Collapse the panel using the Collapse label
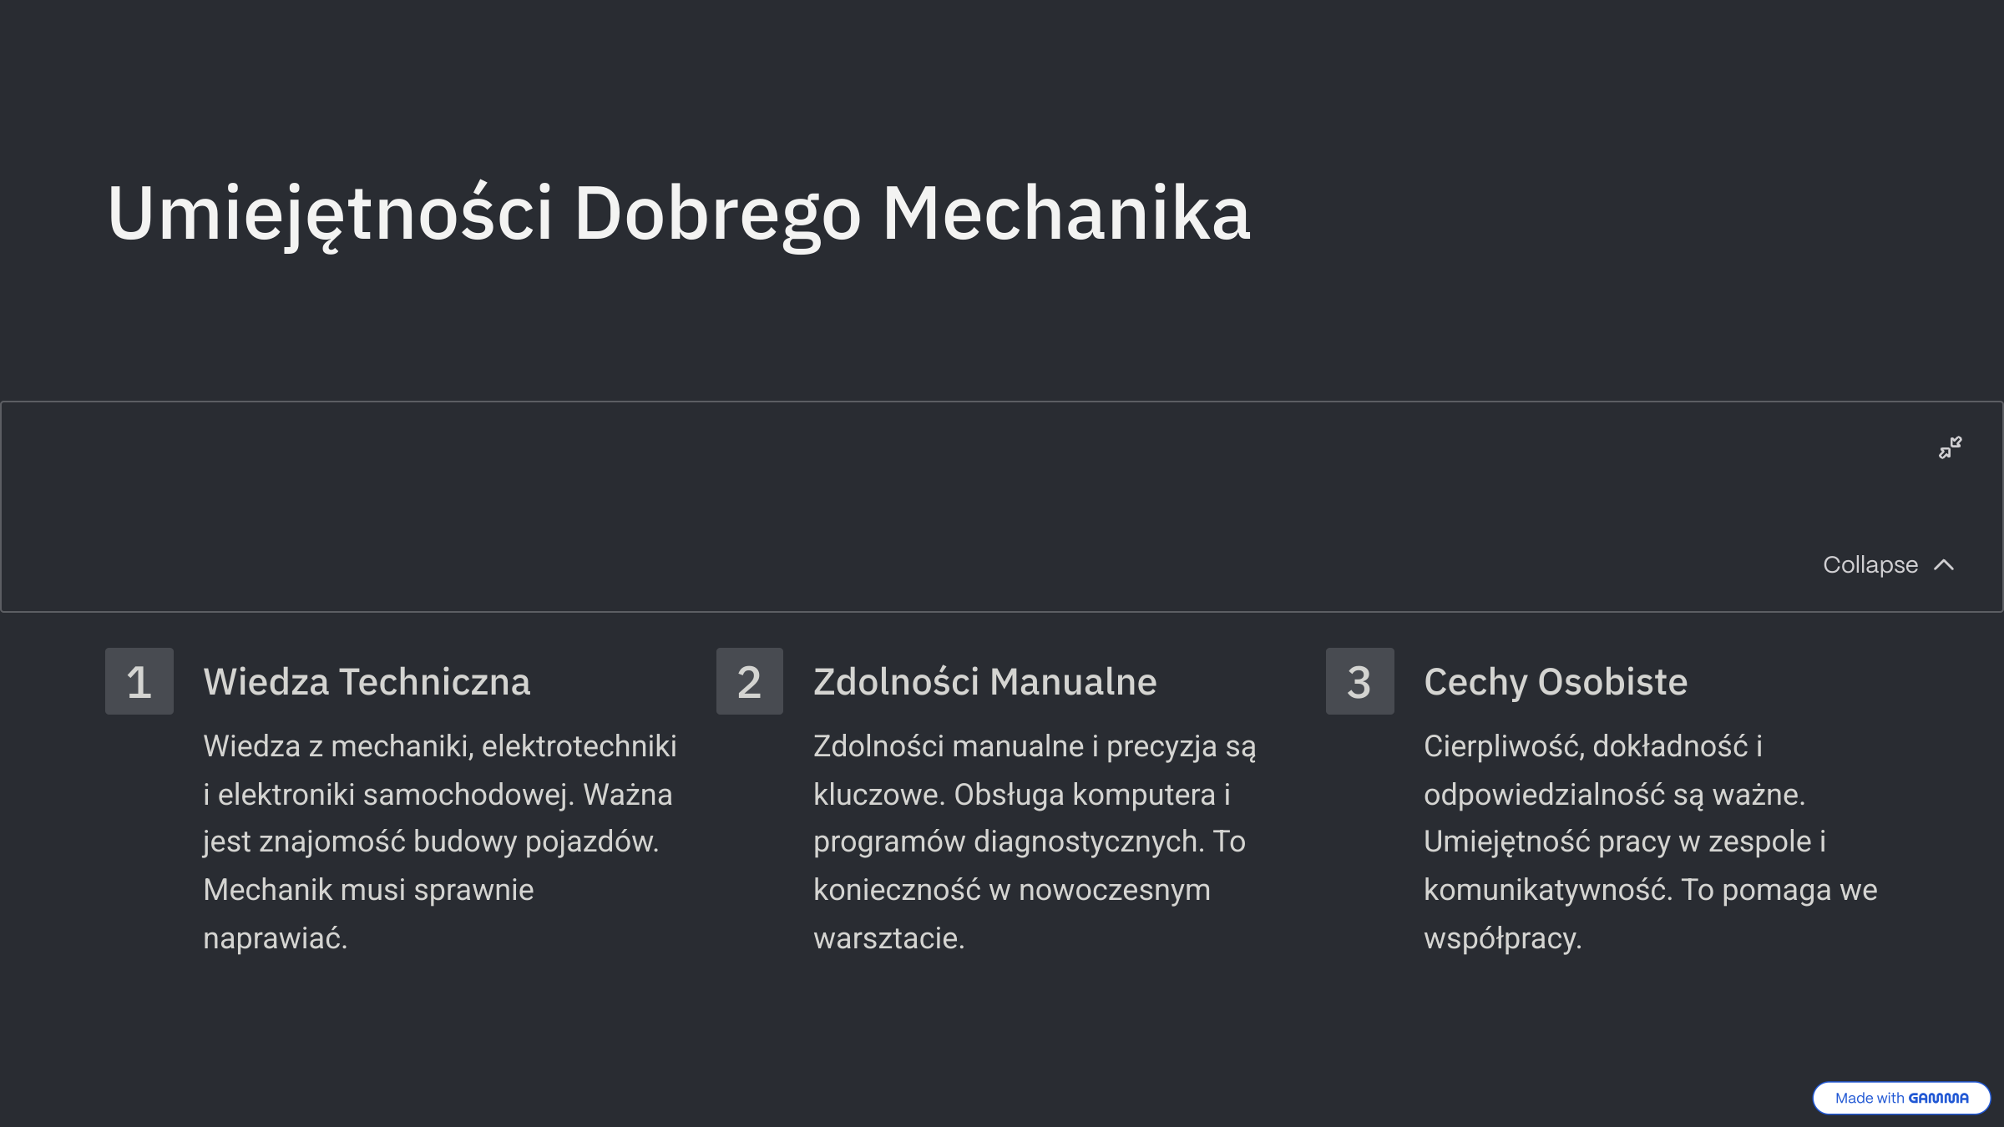The height and width of the screenshot is (1127, 2004). (1870, 565)
